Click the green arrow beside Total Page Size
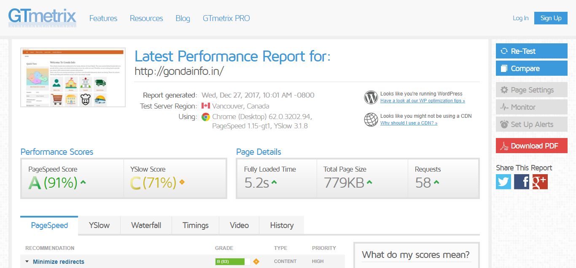 pyautogui.click(x=369, y=182)
